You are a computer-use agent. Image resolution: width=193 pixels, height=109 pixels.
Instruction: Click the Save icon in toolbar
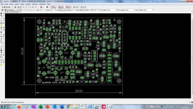click(5, 7)
